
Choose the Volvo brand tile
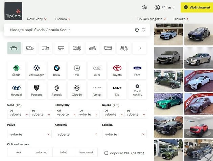(97, 90)
